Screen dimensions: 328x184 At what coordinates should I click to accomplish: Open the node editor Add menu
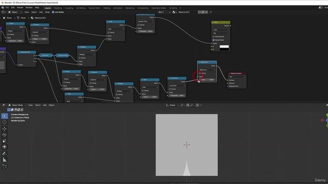(41, 12)
